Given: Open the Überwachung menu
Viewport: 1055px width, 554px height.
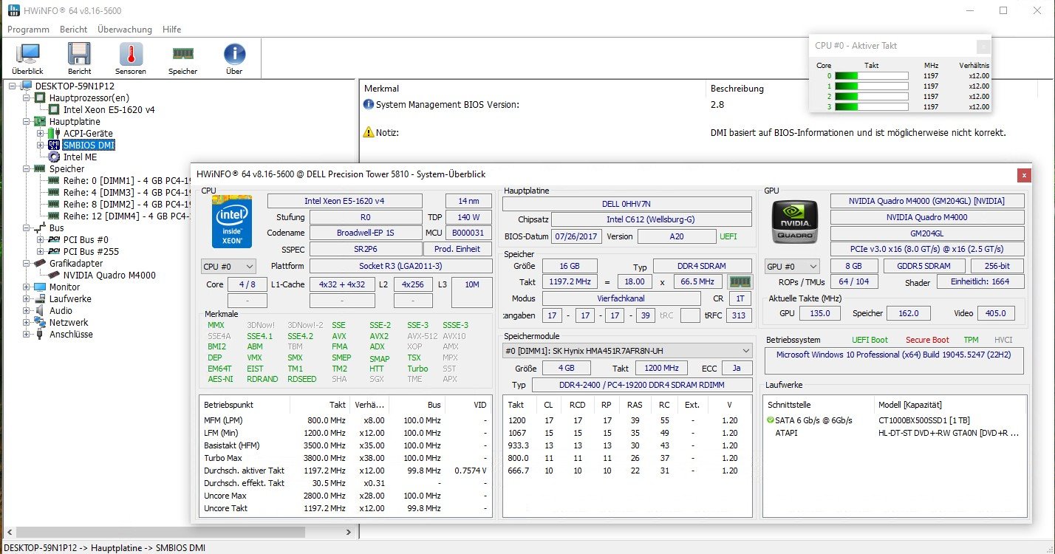Looking at the screenshot, I should click(x=124, y=30).
